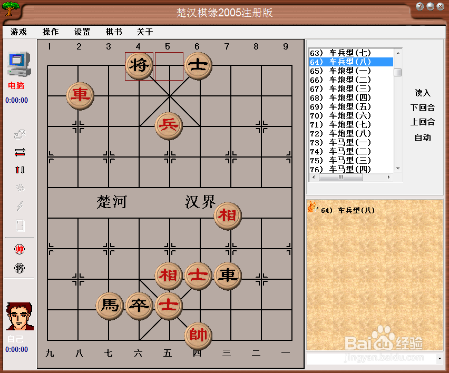Select list item 68) 车炮型(四)
Image resolution: width=449 pixels, height=373 pixels.
pyautogui.click(x=351, y=97)
